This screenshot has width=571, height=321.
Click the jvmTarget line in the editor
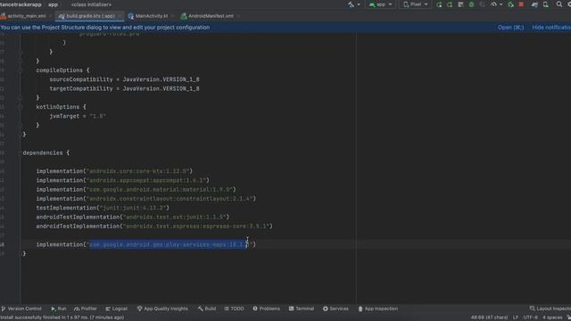pos(78,117)
